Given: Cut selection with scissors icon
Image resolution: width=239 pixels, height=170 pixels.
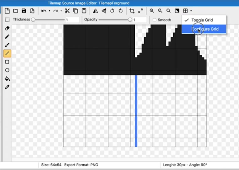Looking at the screenshot, I should pyautogui.click(x=67, y=11).
